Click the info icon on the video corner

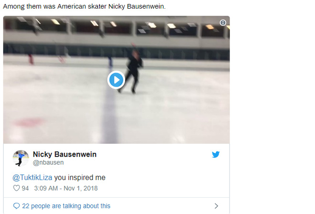click(x=223, y=22)
